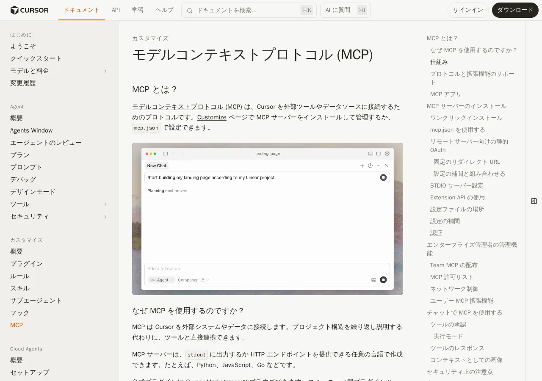Open Agents Window in the sidebar

[x=31, y=131]
